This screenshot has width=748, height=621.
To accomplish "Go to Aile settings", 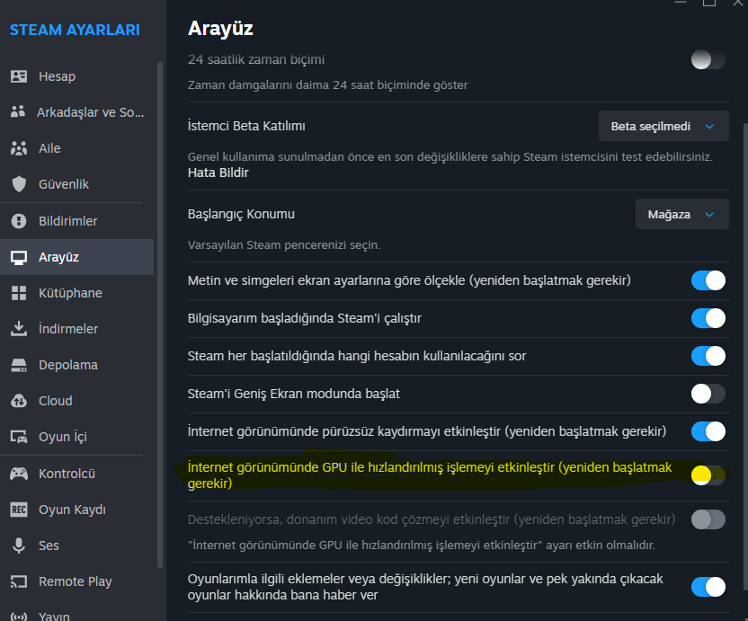I will [76, 148].
